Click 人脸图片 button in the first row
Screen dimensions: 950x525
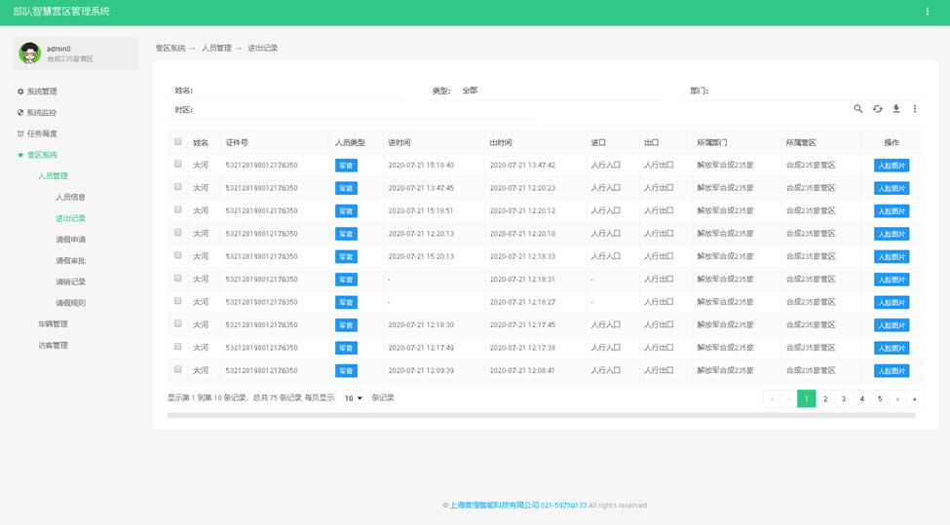click(x=891, y=166)
